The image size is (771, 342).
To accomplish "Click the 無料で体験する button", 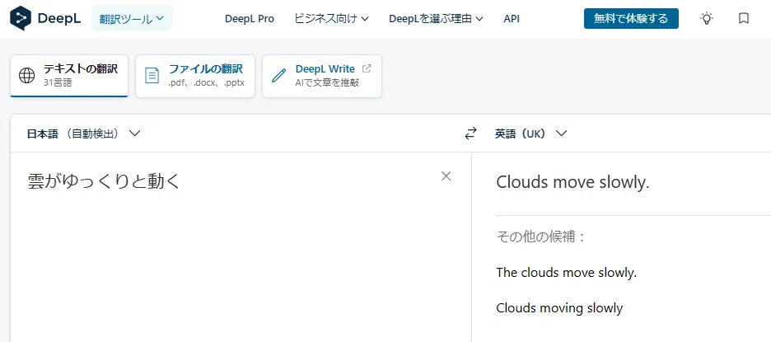I will point(631,19).
